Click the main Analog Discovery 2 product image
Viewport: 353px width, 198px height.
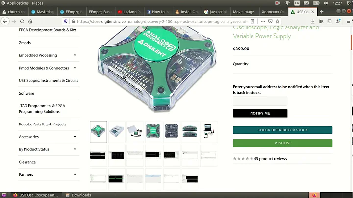[x=157, y=69]
